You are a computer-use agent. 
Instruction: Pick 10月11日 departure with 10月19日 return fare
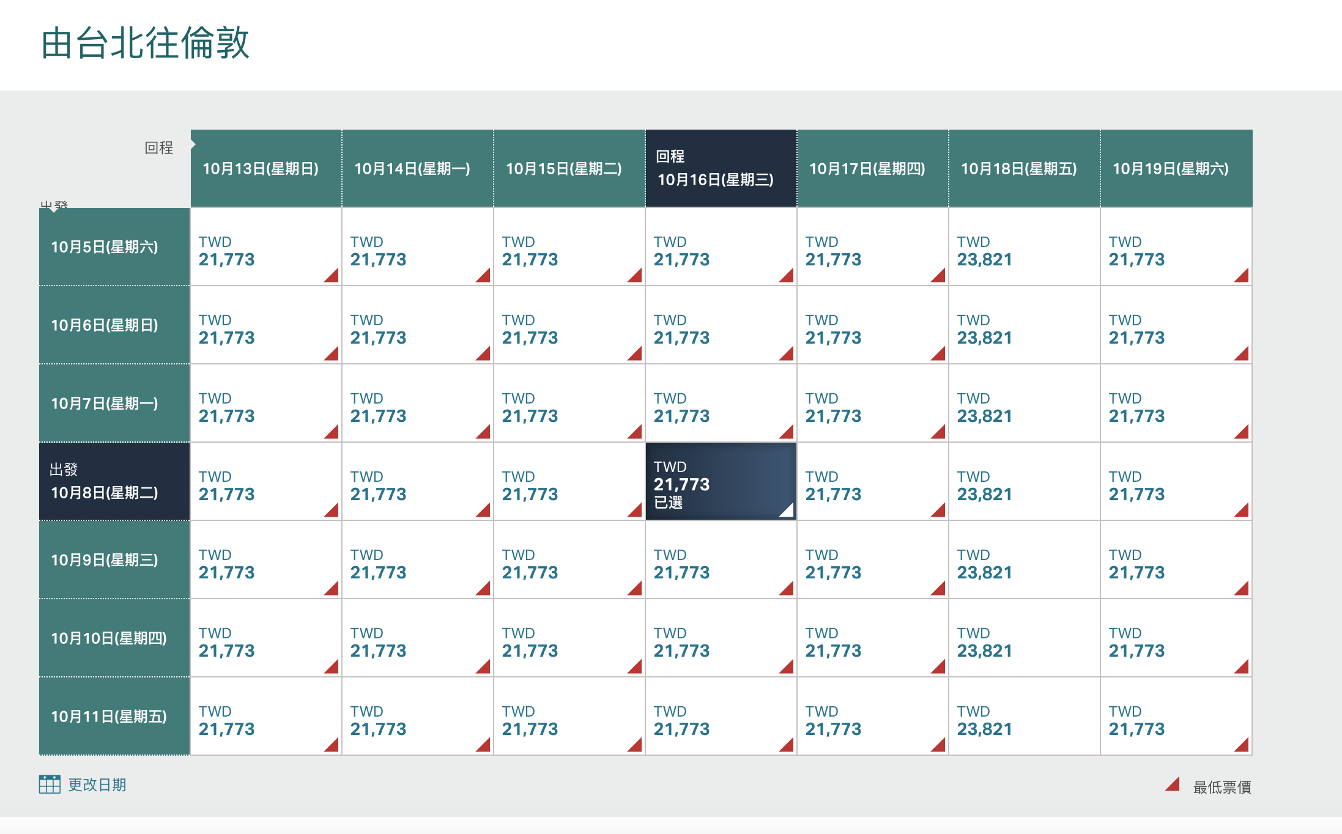tap(1176, 717)
